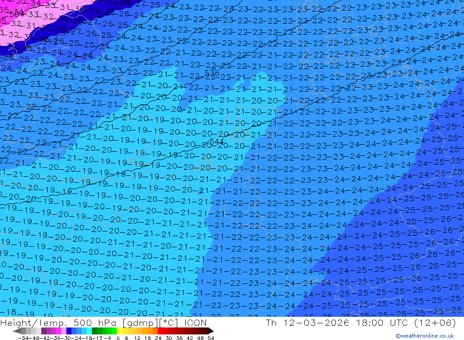
Task: Click the "12" label on the color scale
Action: click(x=137, y=338)
